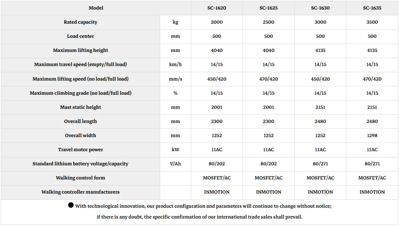Select the Walking control form label
The height and width of the screenshot is (226, 400).
click(x=80, y=178)
